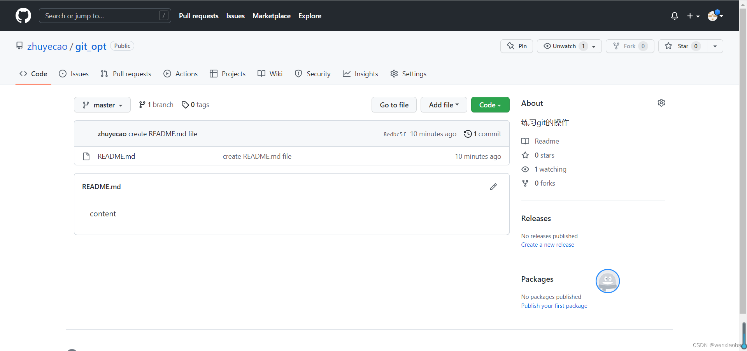
Task: Open the GitHub home logo
Action: (x=23, y=16)
